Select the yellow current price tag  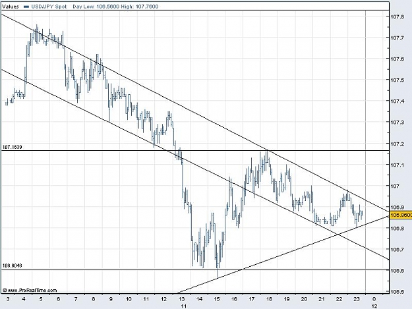pyautogui.click(x=400, y=215)
